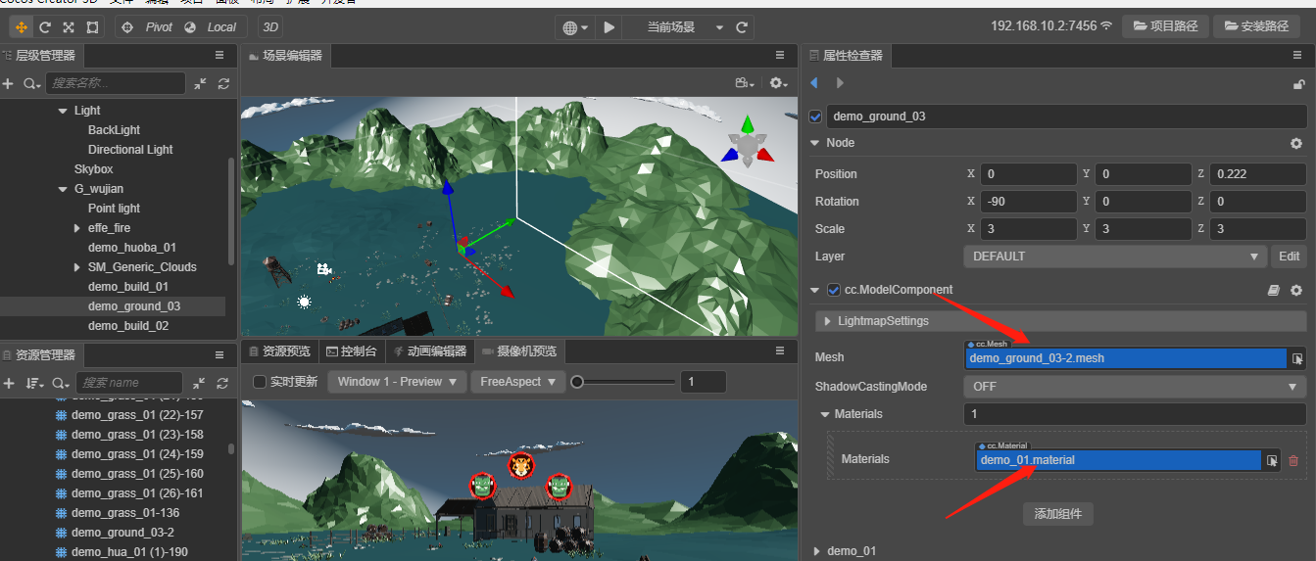
Task: Refresh the assets panel
Action: [x=223, y=383]
